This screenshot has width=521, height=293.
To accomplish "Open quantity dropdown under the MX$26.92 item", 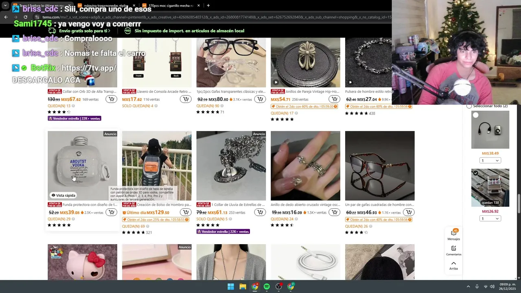I will 490,219.
